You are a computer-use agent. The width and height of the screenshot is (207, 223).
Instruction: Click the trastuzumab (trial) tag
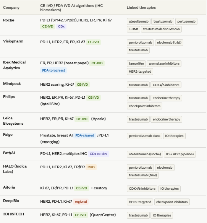click(143, 175)
